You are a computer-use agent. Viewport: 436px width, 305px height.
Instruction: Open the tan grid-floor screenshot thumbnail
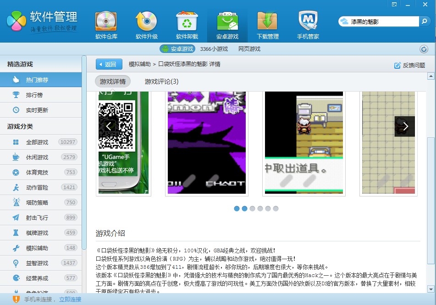coord(388,143)
